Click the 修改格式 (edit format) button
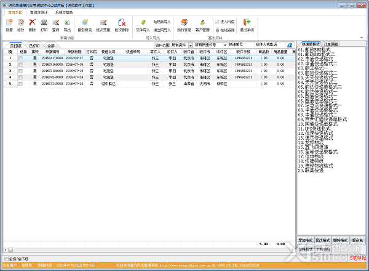 [x=323, y=240]
